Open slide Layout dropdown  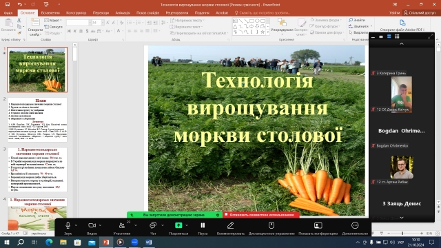pyautogui.click(x=53, y=20)
